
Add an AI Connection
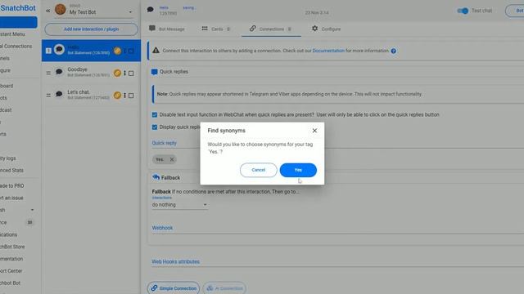click(x=224, y=288)
